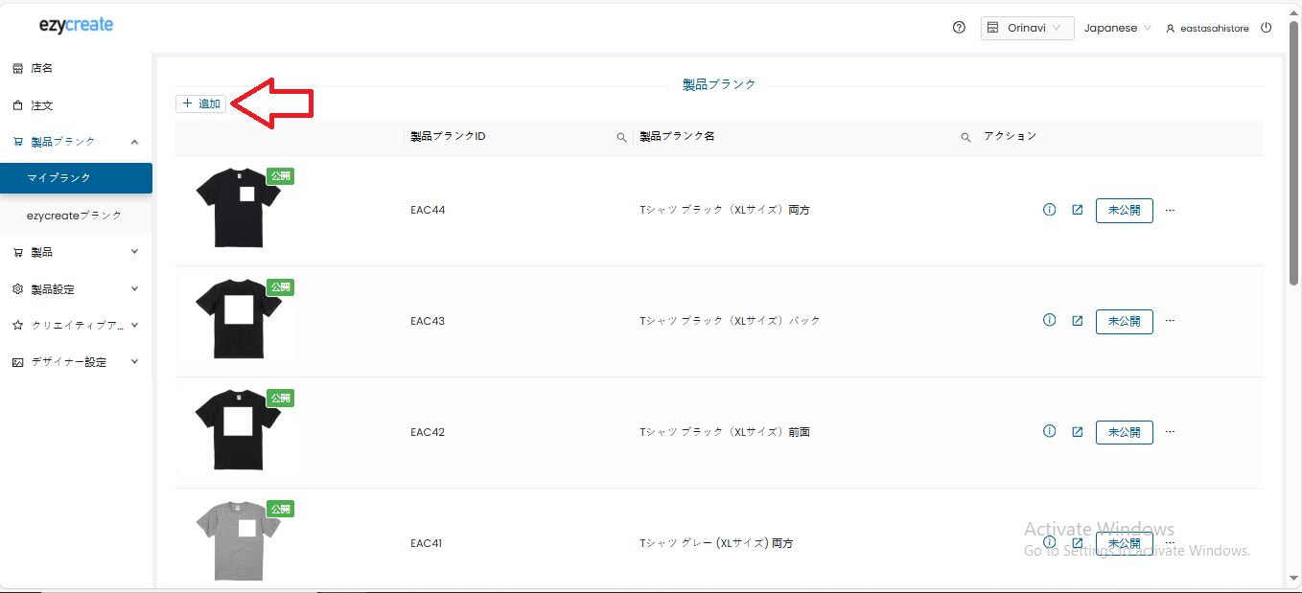1302x593 pixels.
Task: Expand the 製品設定 sidebar section
Action: coord(76,289)
